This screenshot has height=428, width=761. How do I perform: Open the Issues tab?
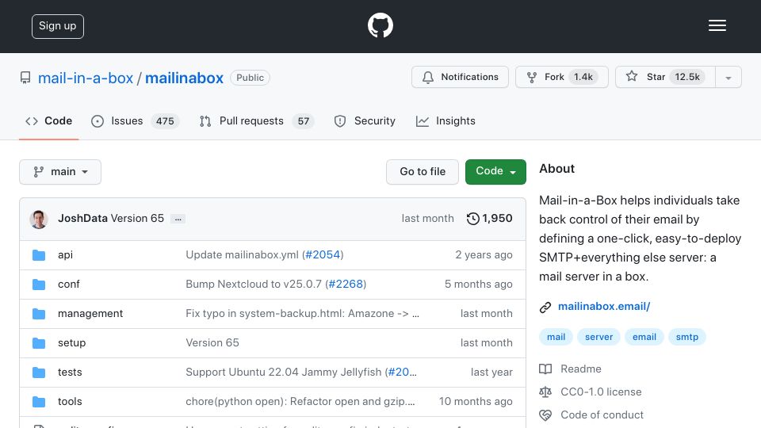click(135, 120)
